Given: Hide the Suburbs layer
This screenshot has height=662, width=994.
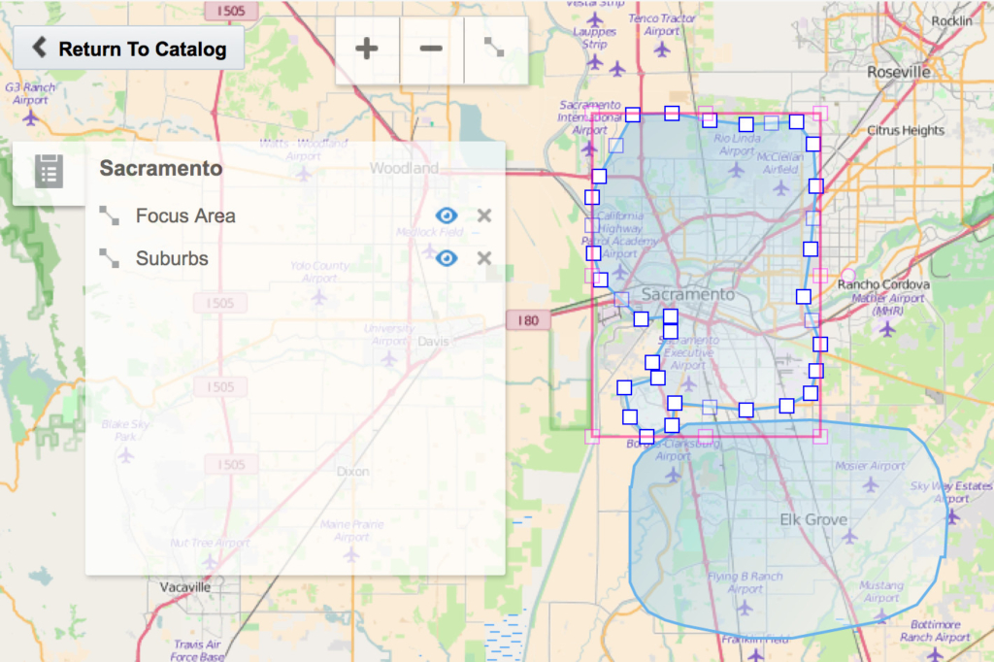Looking at the screenshot, I should 447,258.
